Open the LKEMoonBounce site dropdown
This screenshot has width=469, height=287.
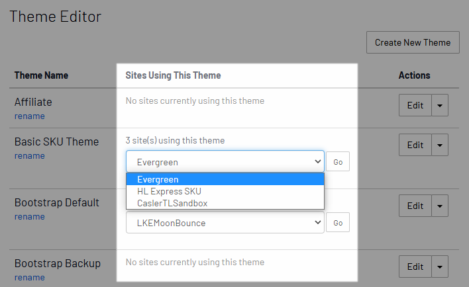point(225,222)
